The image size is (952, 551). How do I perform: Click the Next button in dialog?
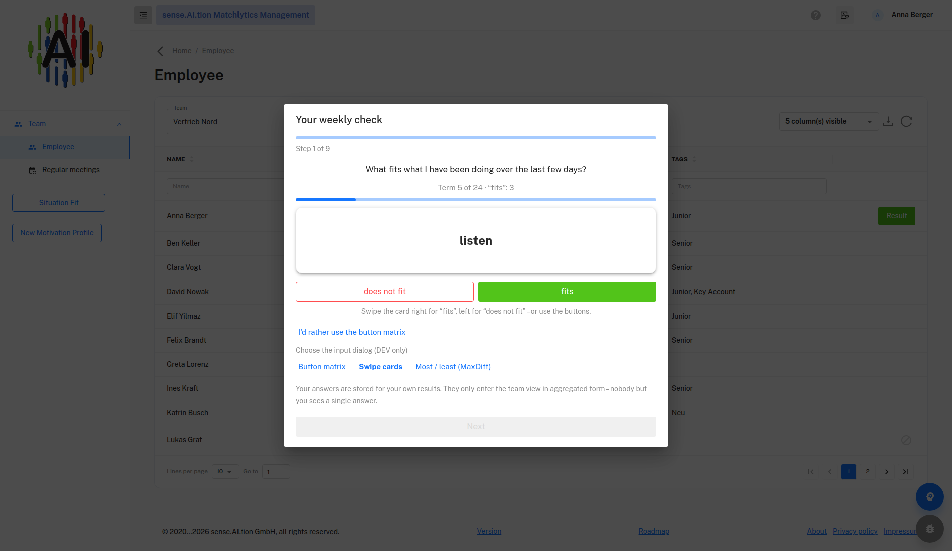[476, 427]
